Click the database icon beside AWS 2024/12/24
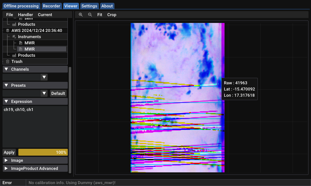The height and width of the screenshot is (186, 311). (8, 31)
